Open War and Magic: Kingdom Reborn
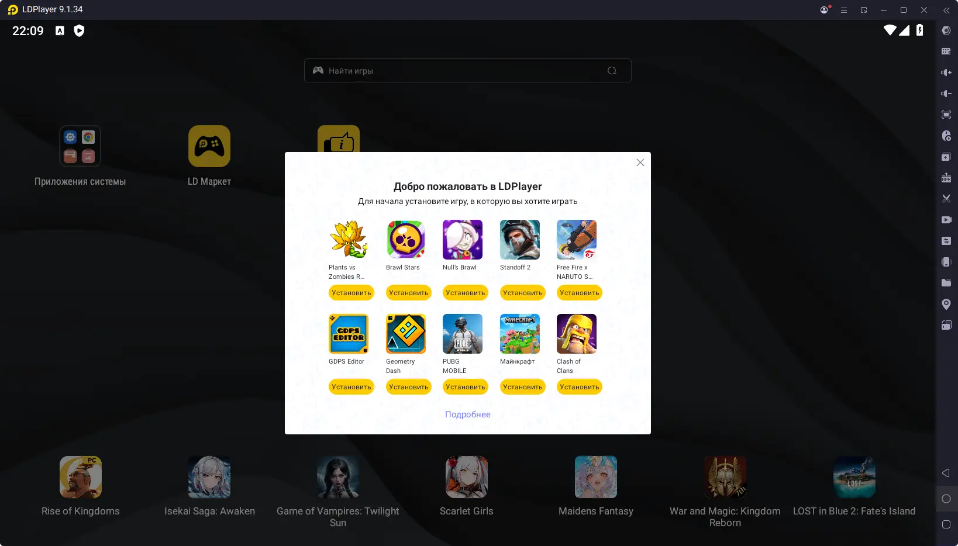Viewport: 958px width, 546px height. tap(725, 477)
